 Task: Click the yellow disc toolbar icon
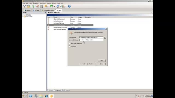point(46,6)
